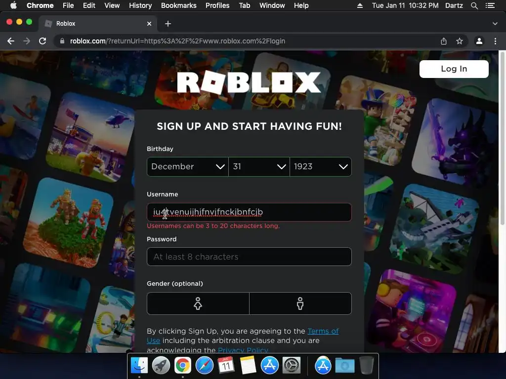Click the page vertical scrollbar
Viewport: 506px width, 379px height.
click(x=502, y=139)
